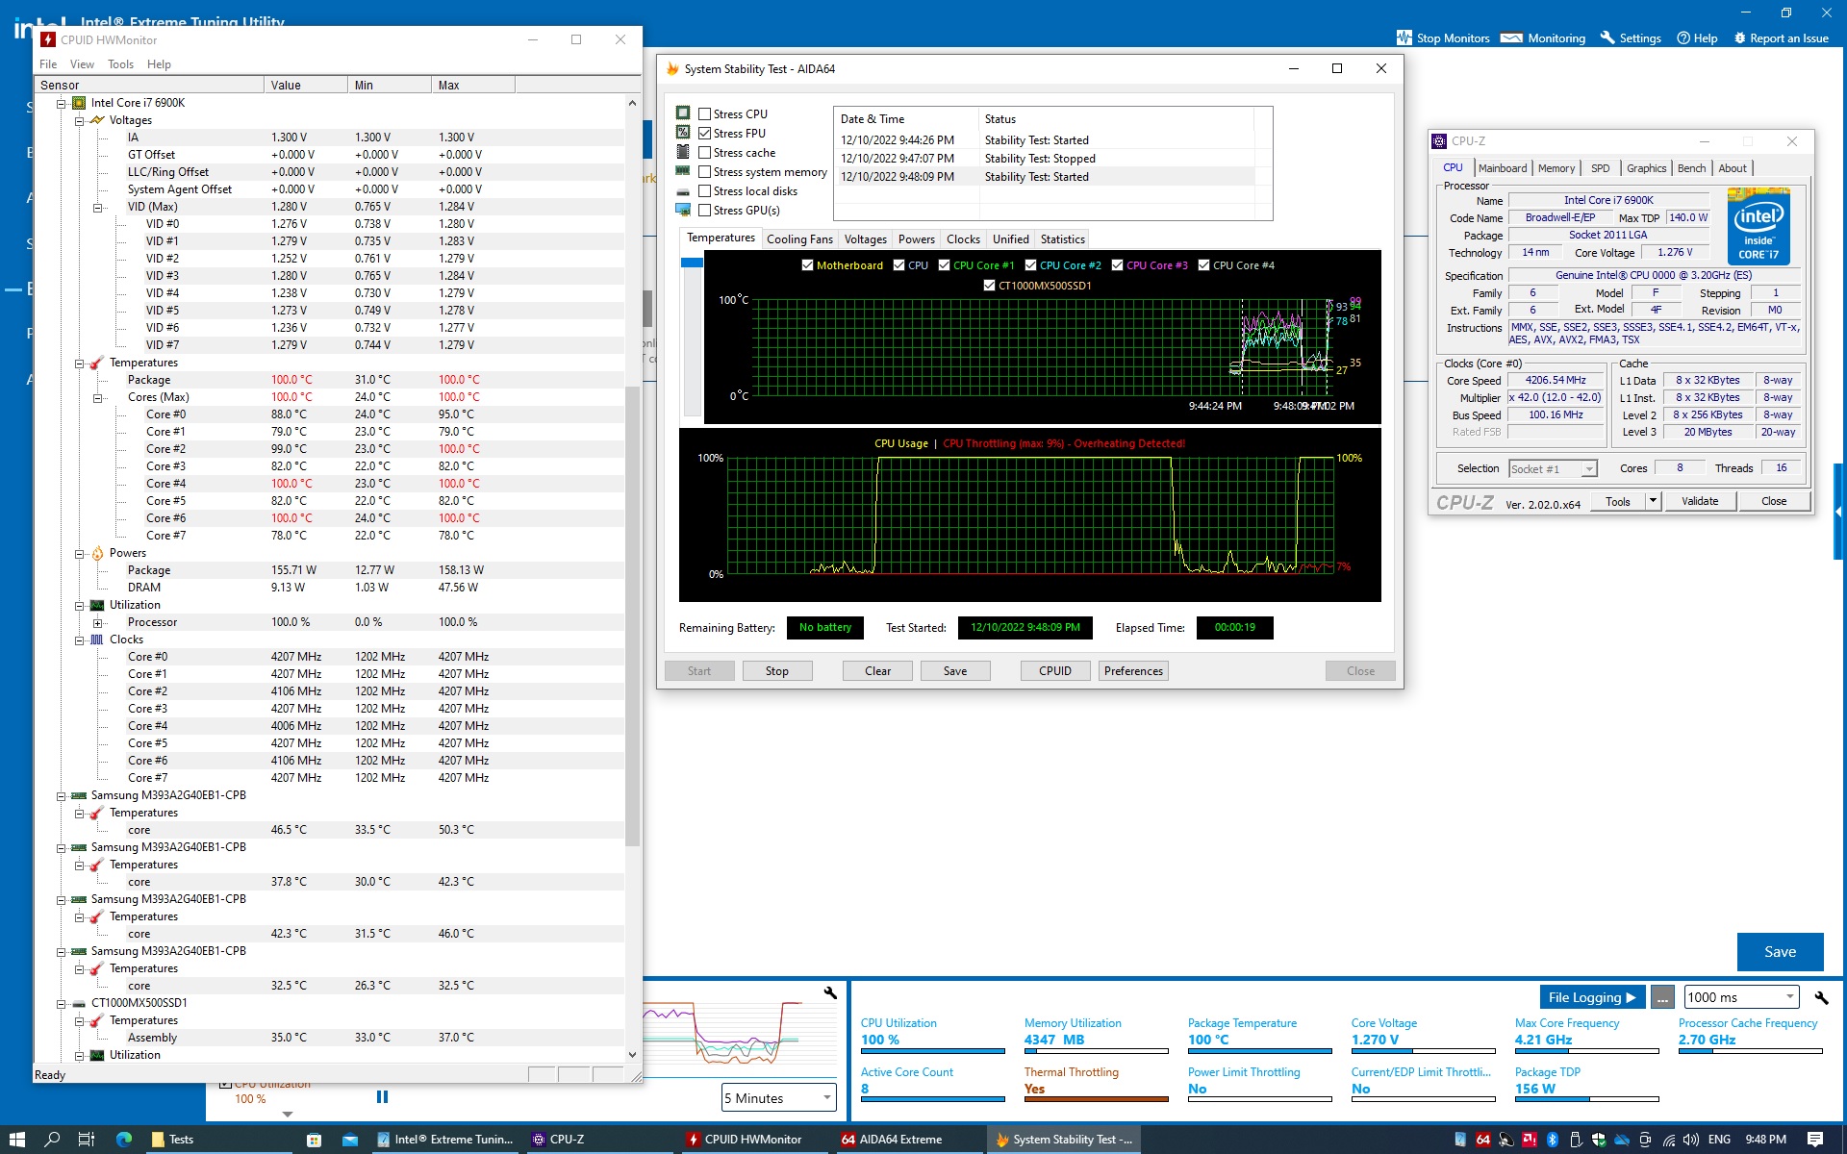Open the Report an Issue icon

pyautogui.click(x=1739, y=38)
